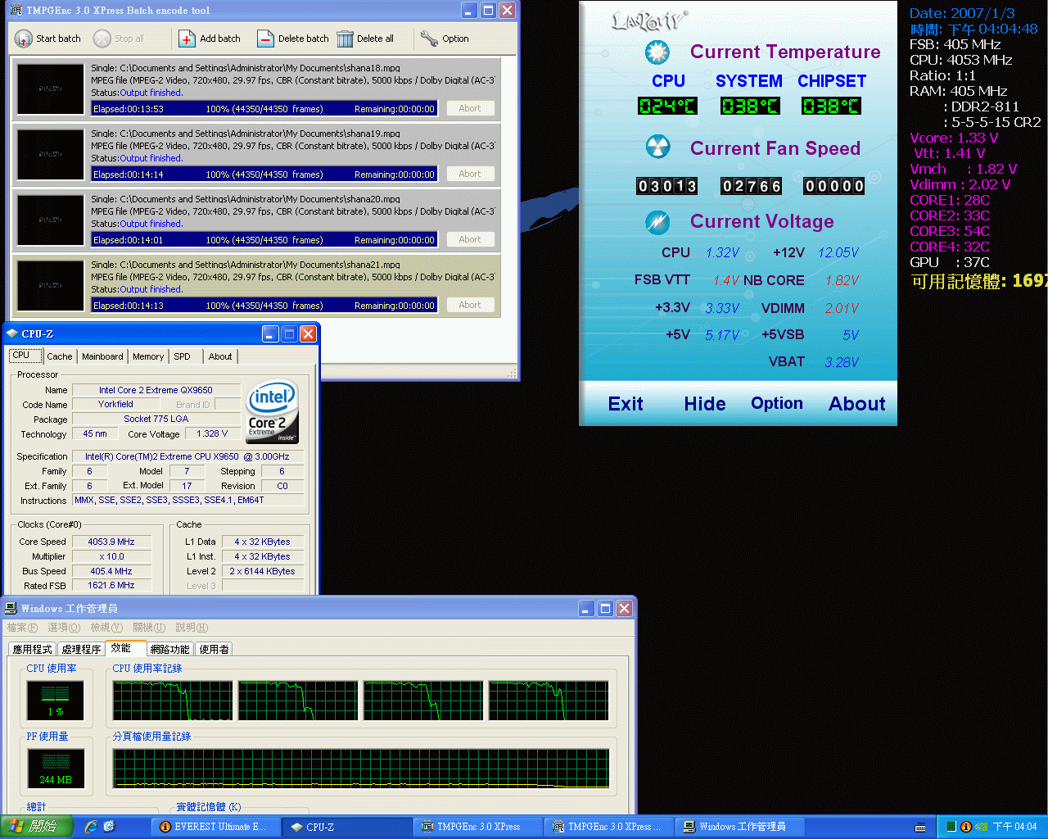Screen dimensions: 1048x839
Task: Click Option in LanParty monitor
Action: (x=777, y=403)
